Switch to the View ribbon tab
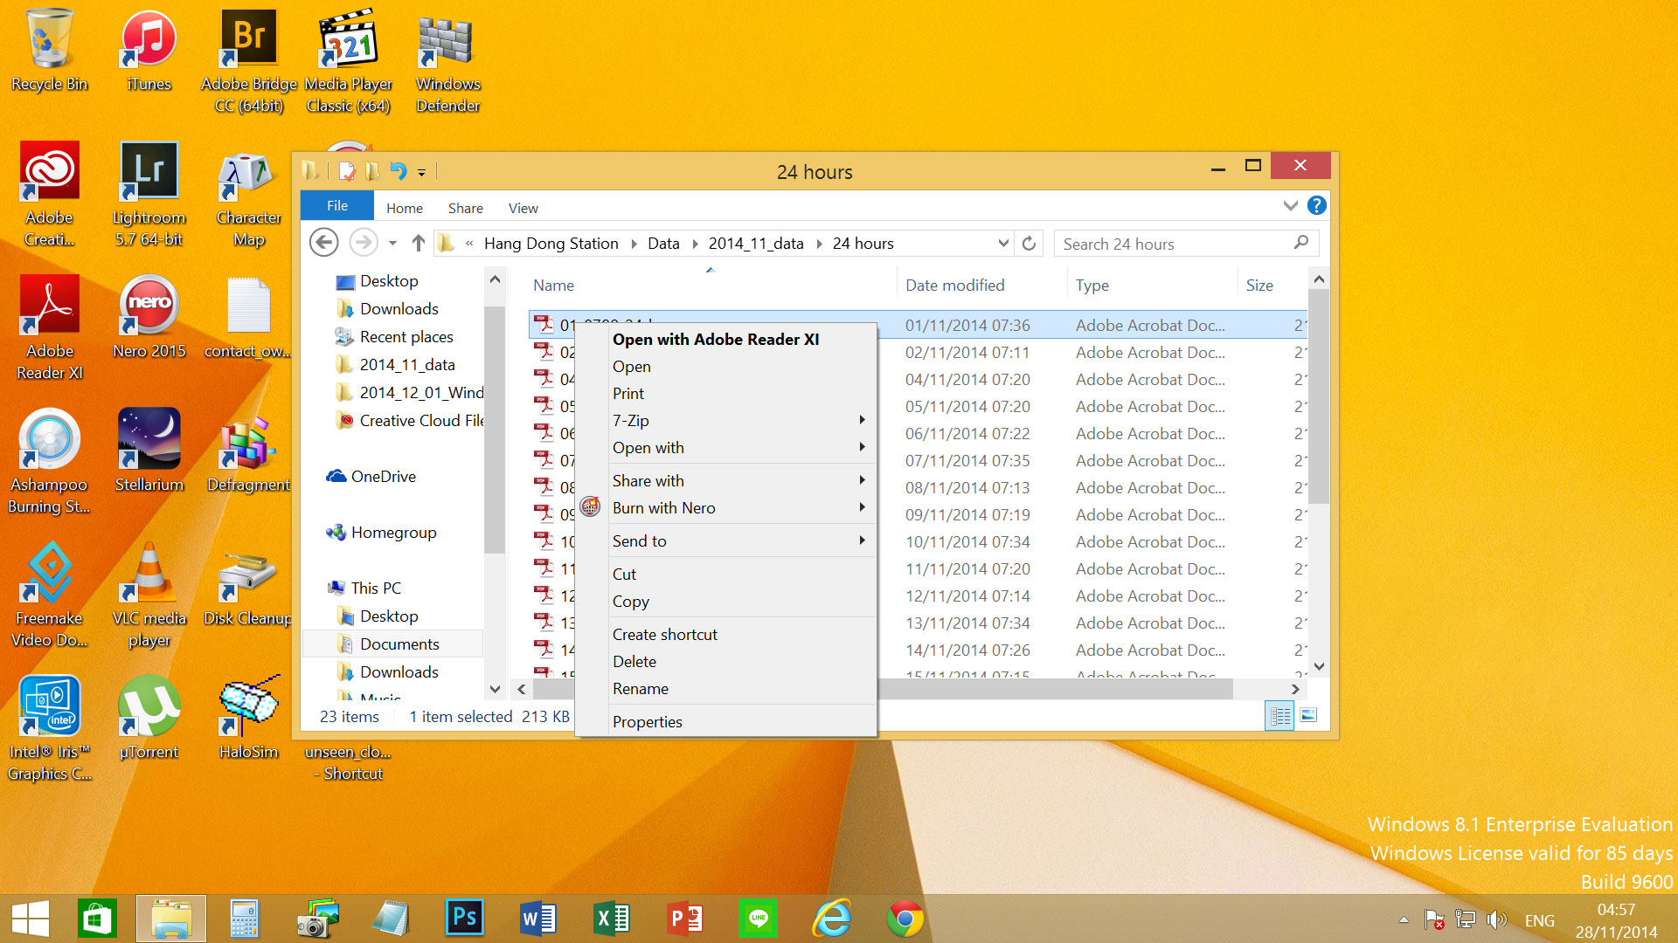The width and height of the screenshot is (1678, 943). (x=524, y=208)
